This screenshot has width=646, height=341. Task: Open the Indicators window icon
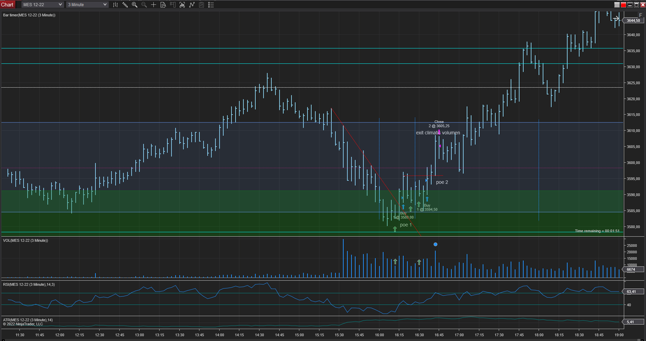pos(182,4)
